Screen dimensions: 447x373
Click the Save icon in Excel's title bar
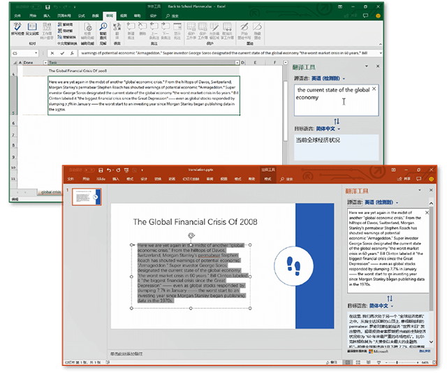[x=47, y=6]
